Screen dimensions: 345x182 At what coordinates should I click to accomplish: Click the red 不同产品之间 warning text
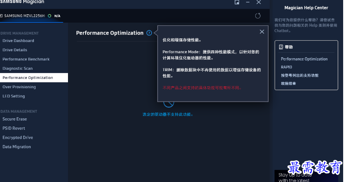click(x=202, y=88)
